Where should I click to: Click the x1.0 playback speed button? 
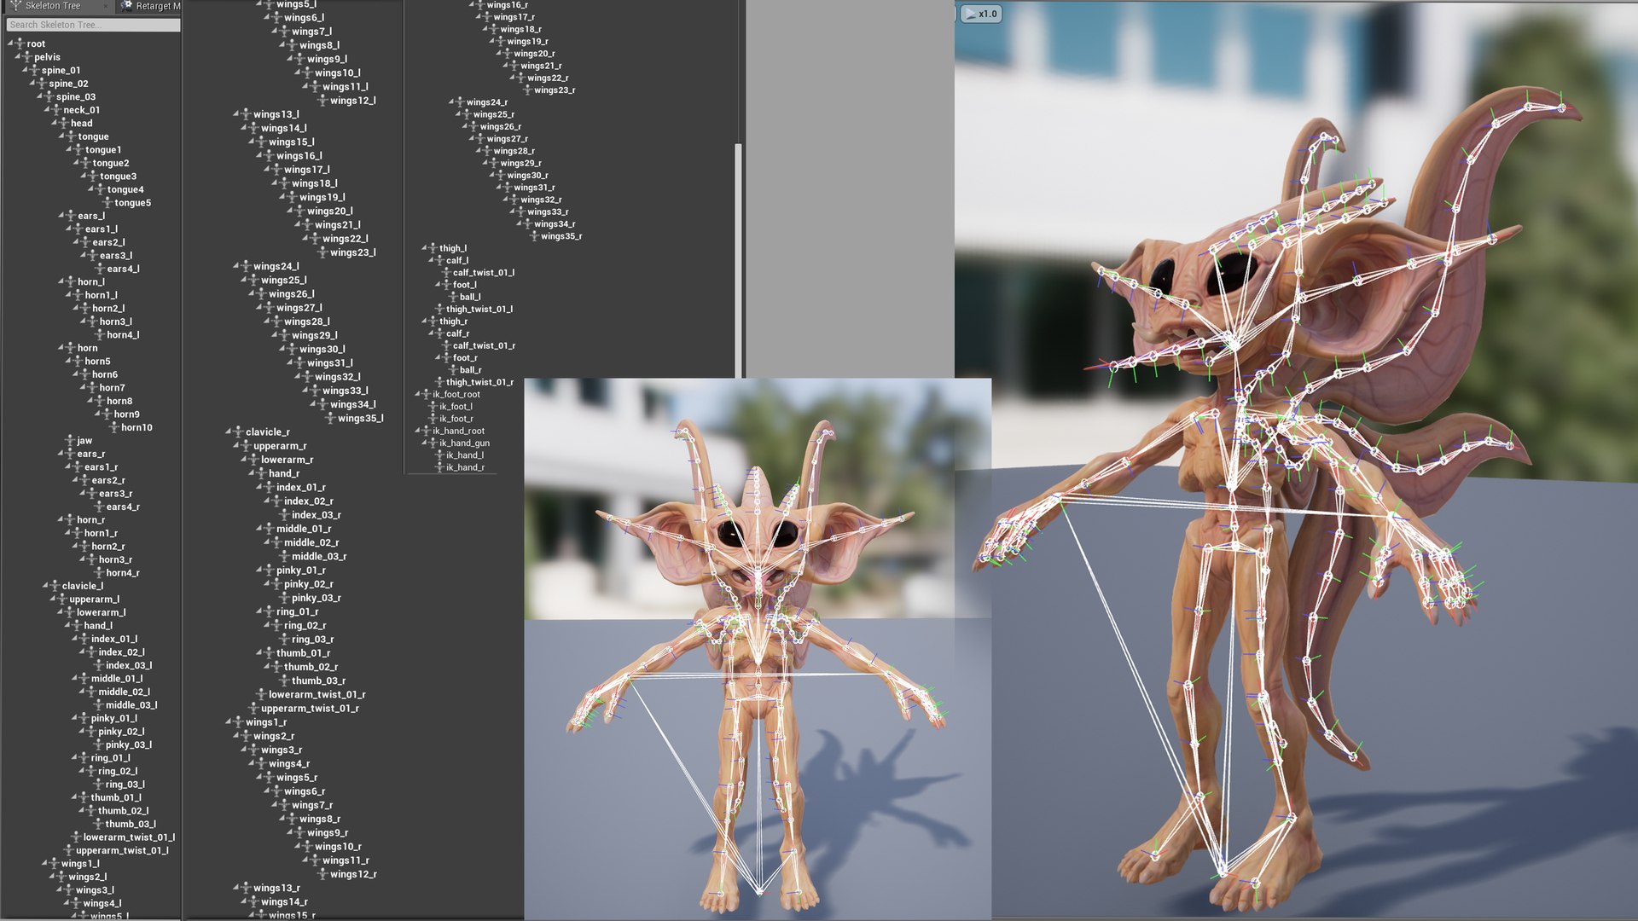tap(981, 14)
